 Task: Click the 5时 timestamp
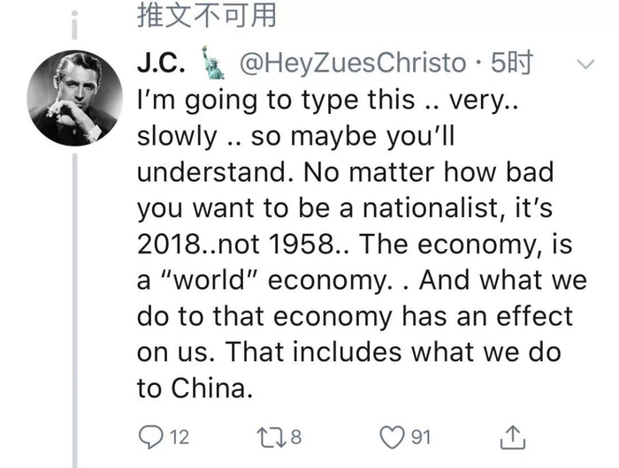(x=514, y=64)
